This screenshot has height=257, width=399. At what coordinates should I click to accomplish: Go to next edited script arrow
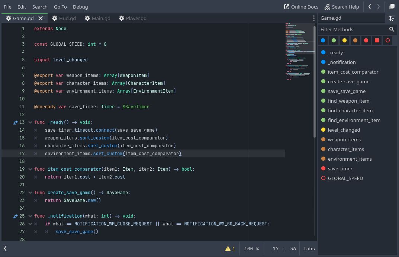[x=379, y=7]
